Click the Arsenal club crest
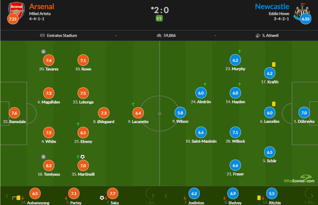This screenshot has width=318, height=205. (x=16, y=10)
